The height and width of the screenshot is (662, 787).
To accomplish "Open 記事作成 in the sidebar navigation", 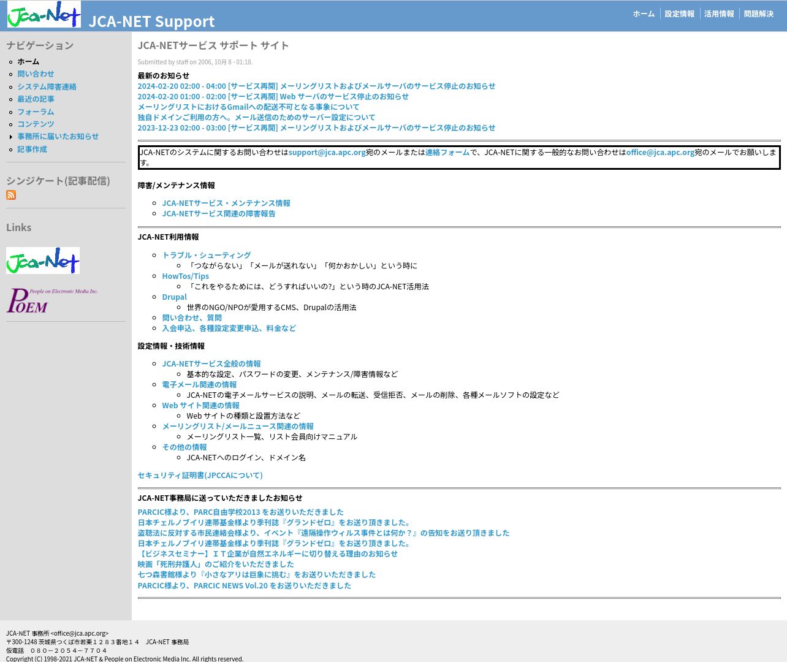I will [32, 149].
